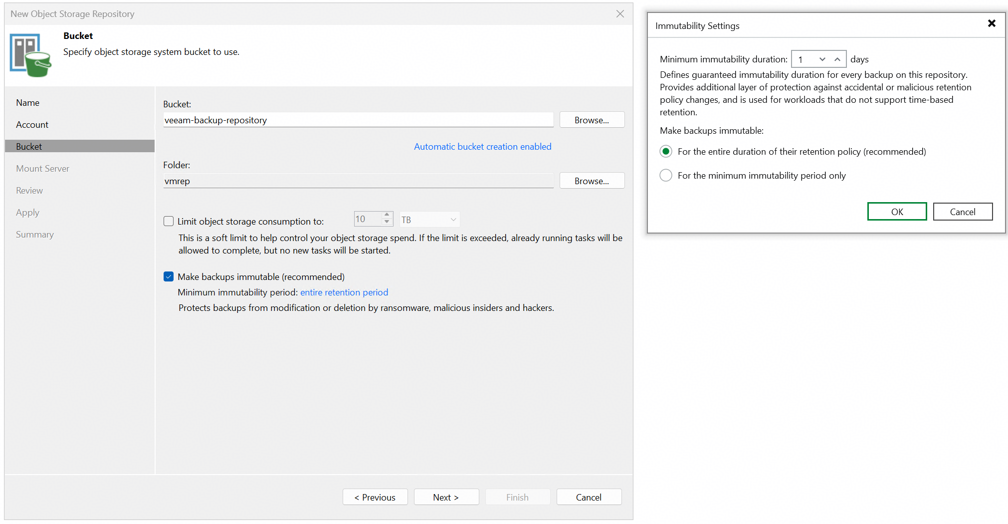Image resolution: width=1008 pixels, height=524 pixels.
Task: Decrease immutability days with down chevron
Action: tap(822, 59)
